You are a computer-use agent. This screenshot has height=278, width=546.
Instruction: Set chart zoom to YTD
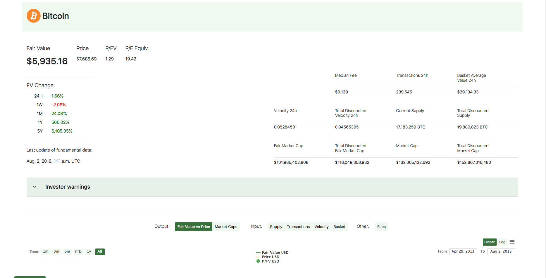78,251
